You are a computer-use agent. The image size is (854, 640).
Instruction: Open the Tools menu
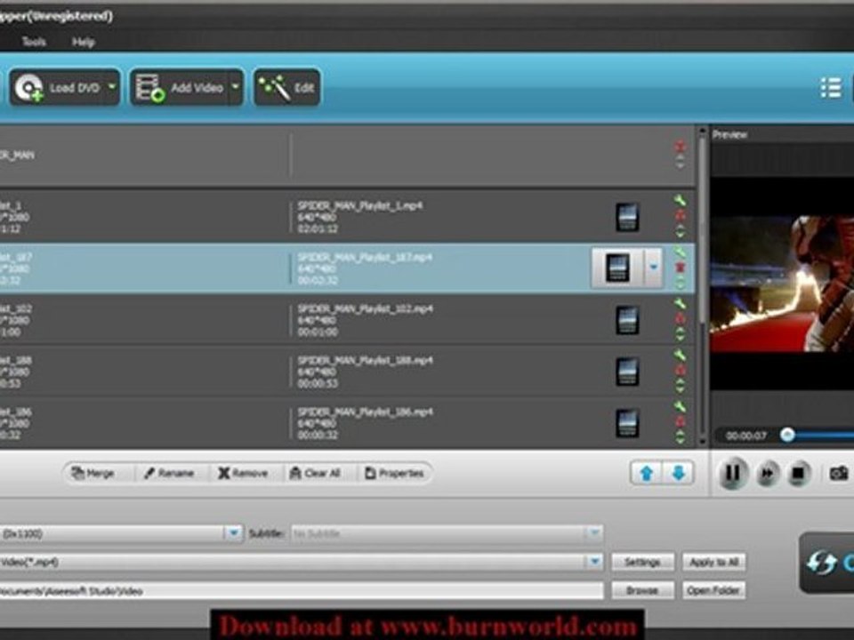[34, 42]
